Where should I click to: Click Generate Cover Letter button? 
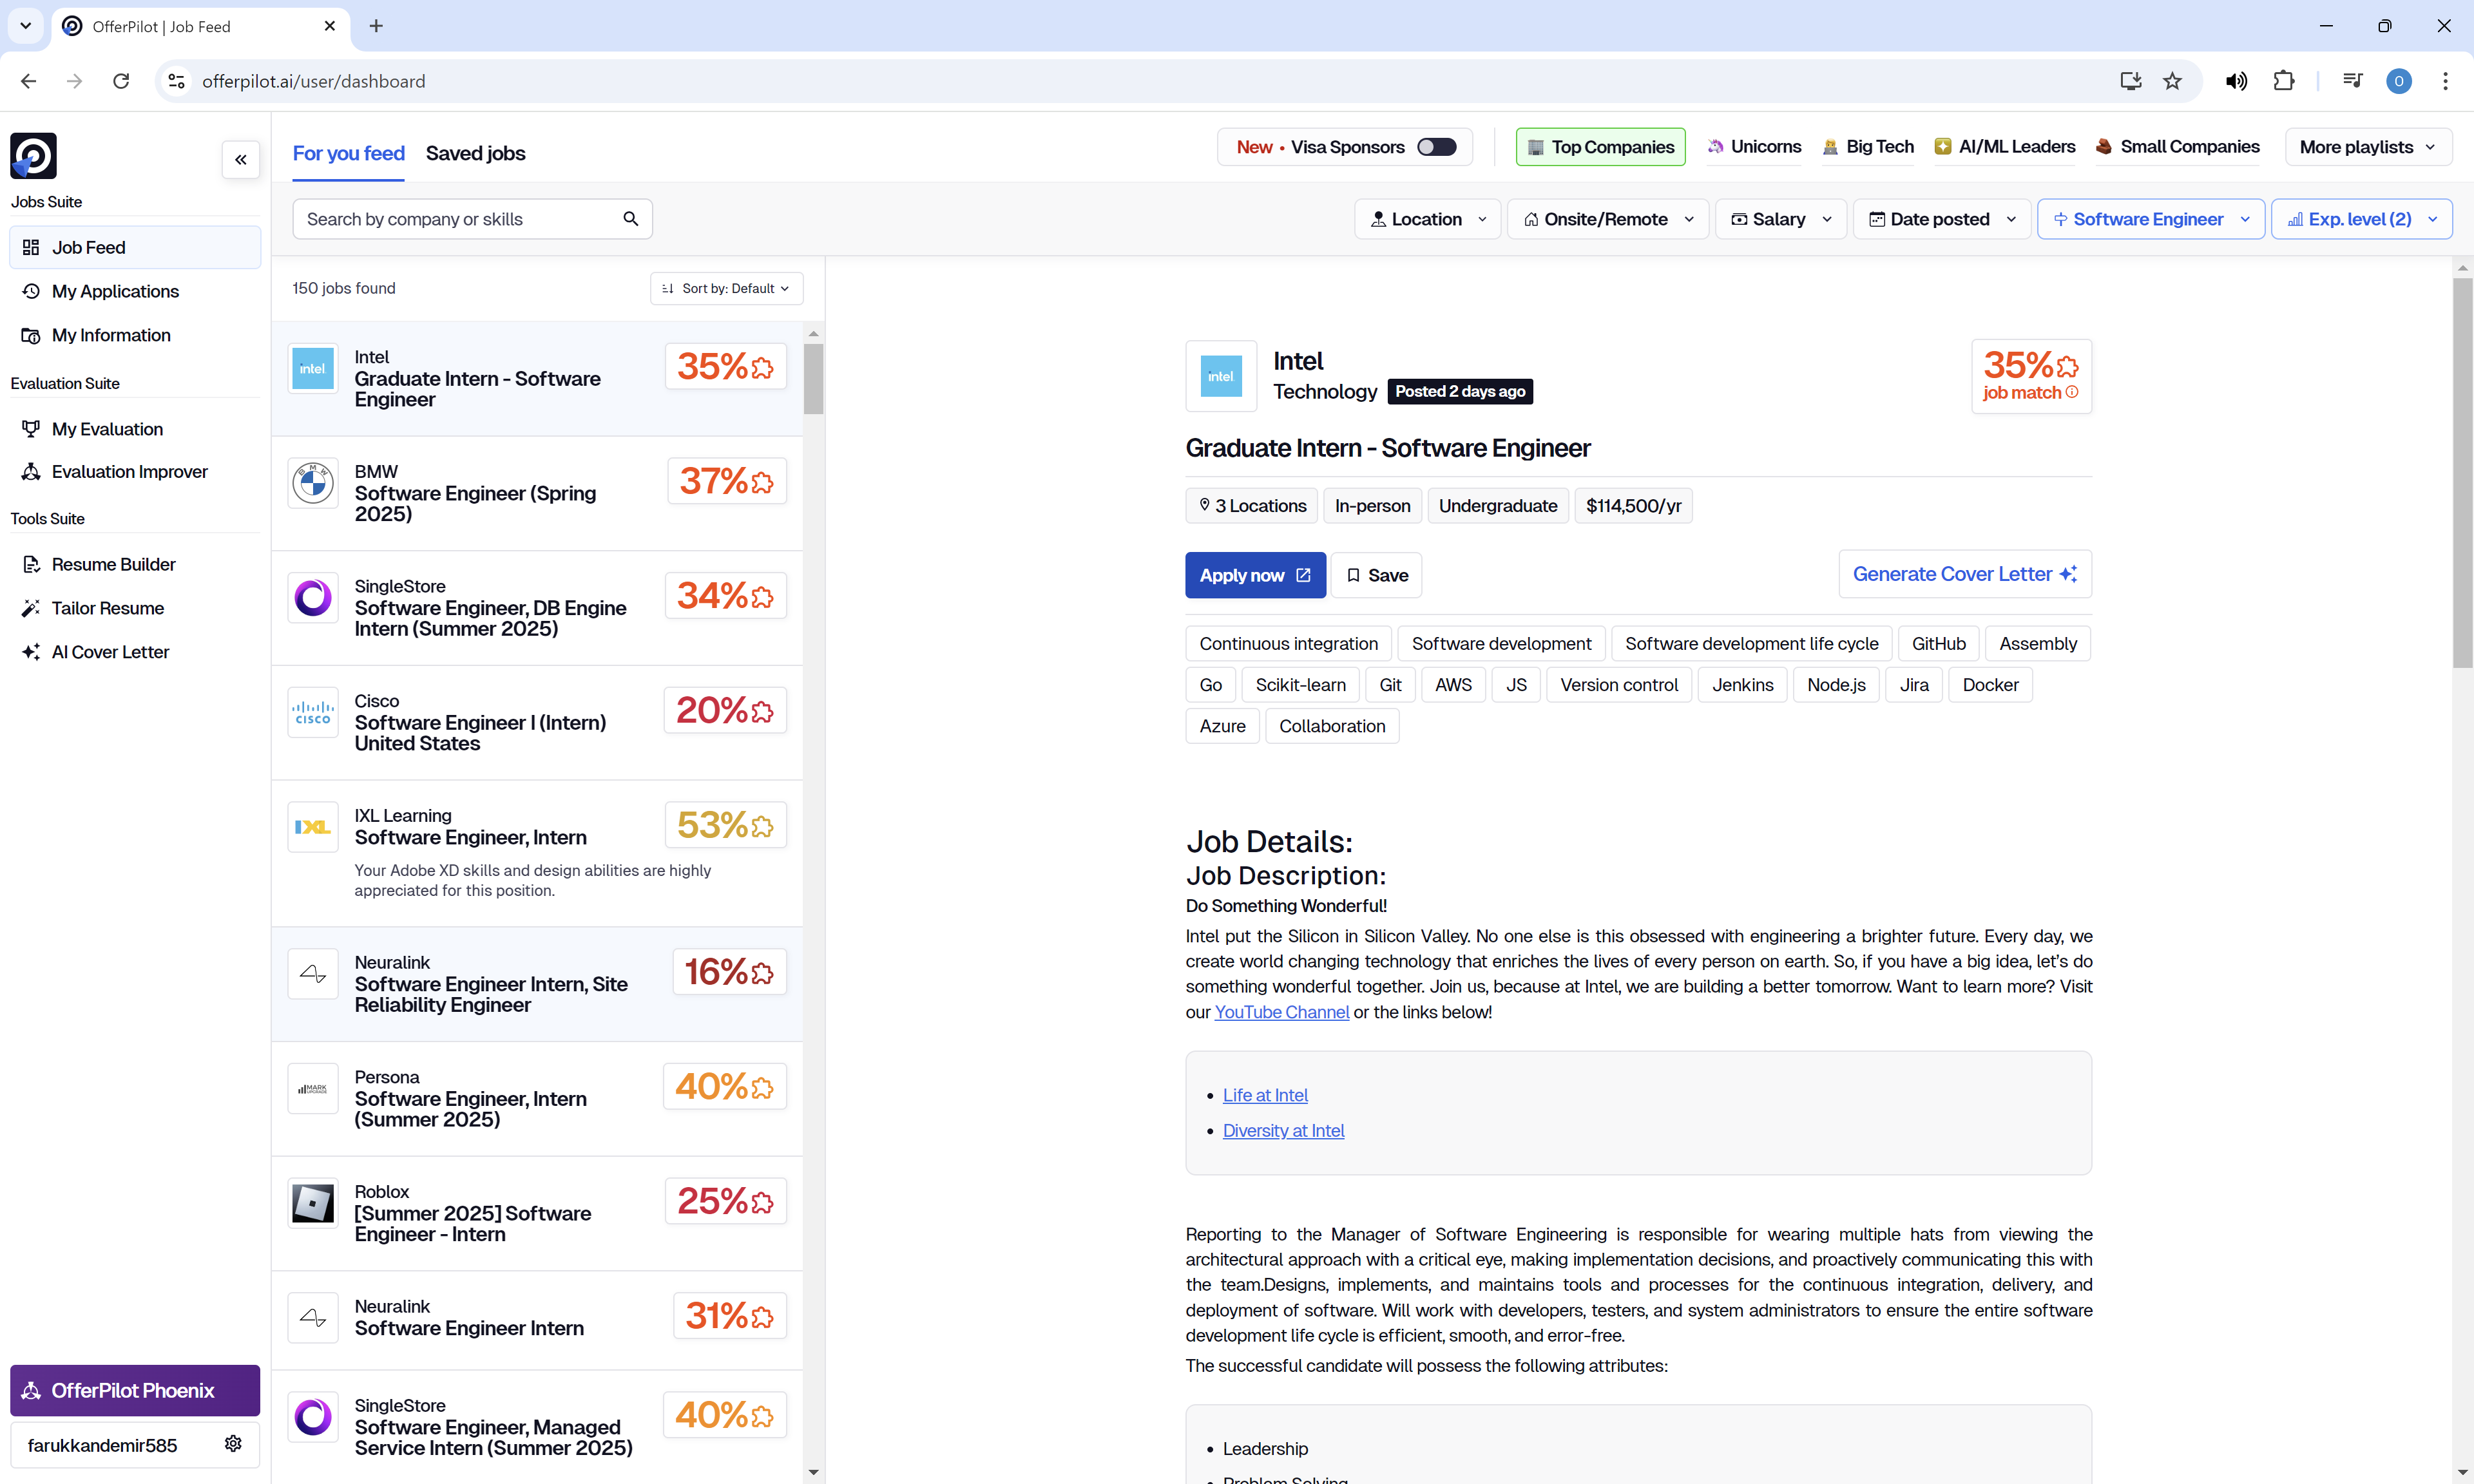(1964, 574)
